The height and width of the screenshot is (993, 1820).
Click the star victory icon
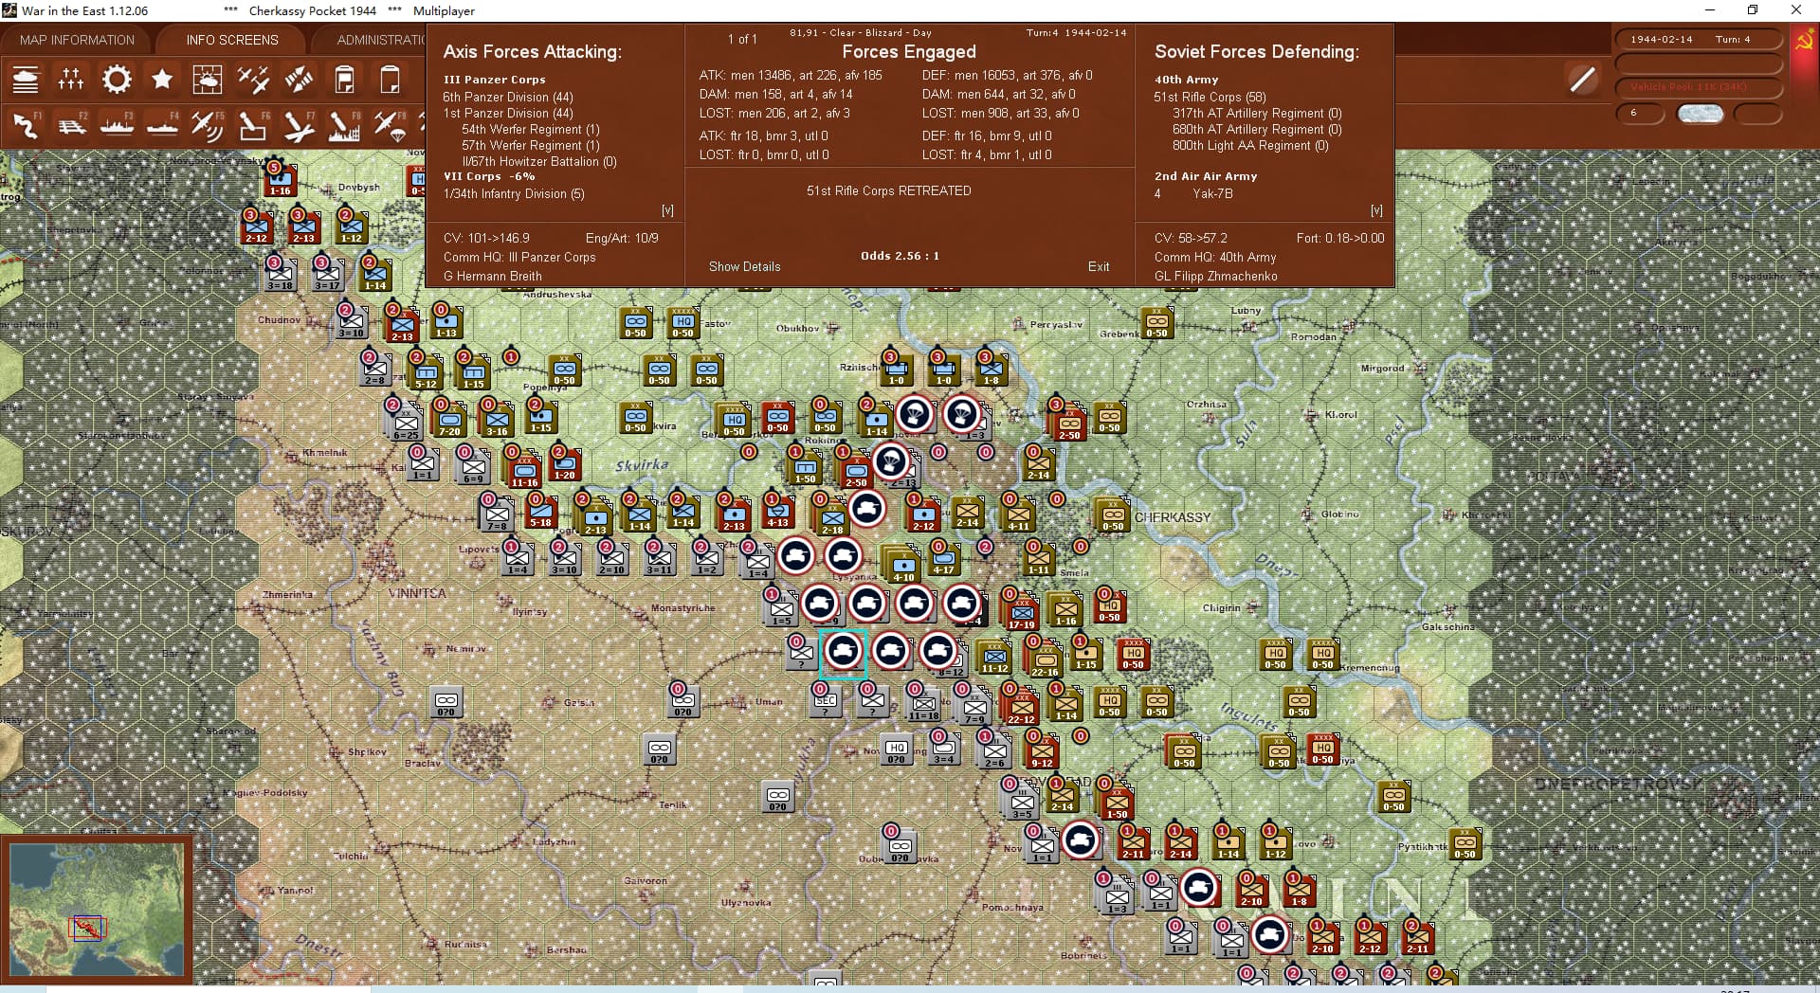tap(162, 80)
